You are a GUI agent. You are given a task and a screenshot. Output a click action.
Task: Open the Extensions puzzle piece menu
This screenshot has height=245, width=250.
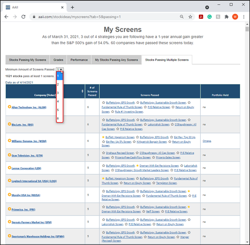click(x=226, y=17)
